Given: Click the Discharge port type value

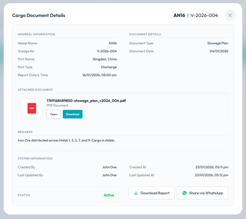Looking at the screenshot, I should tap(109, 67).
